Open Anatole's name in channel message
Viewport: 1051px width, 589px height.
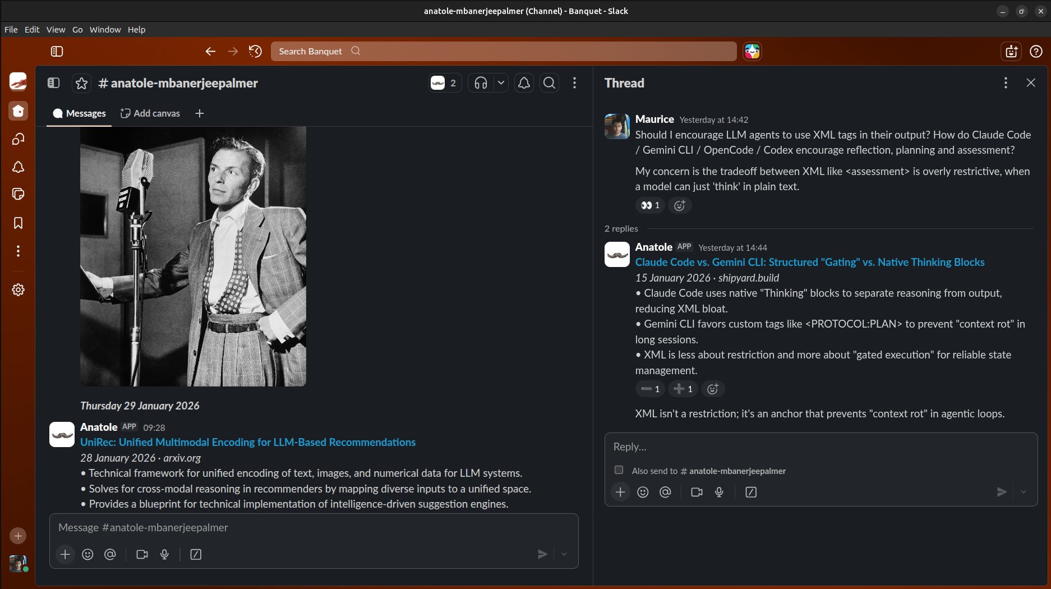(99, 427)
